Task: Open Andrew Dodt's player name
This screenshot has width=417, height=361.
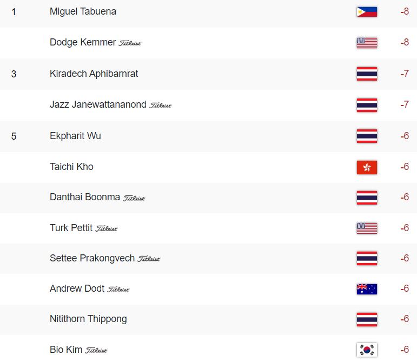Action: [77, 288]
